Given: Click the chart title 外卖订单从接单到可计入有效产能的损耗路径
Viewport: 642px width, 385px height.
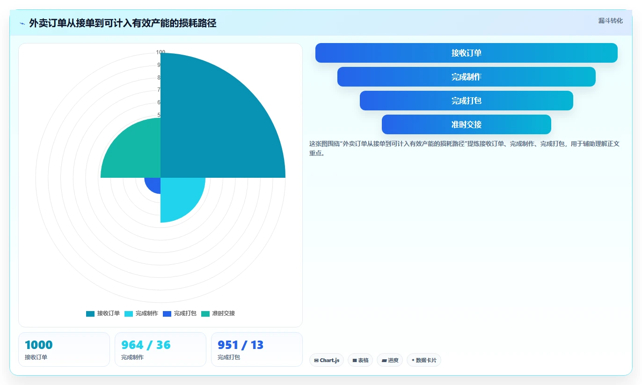Looking at the screenshot, I should pos(123,23).
